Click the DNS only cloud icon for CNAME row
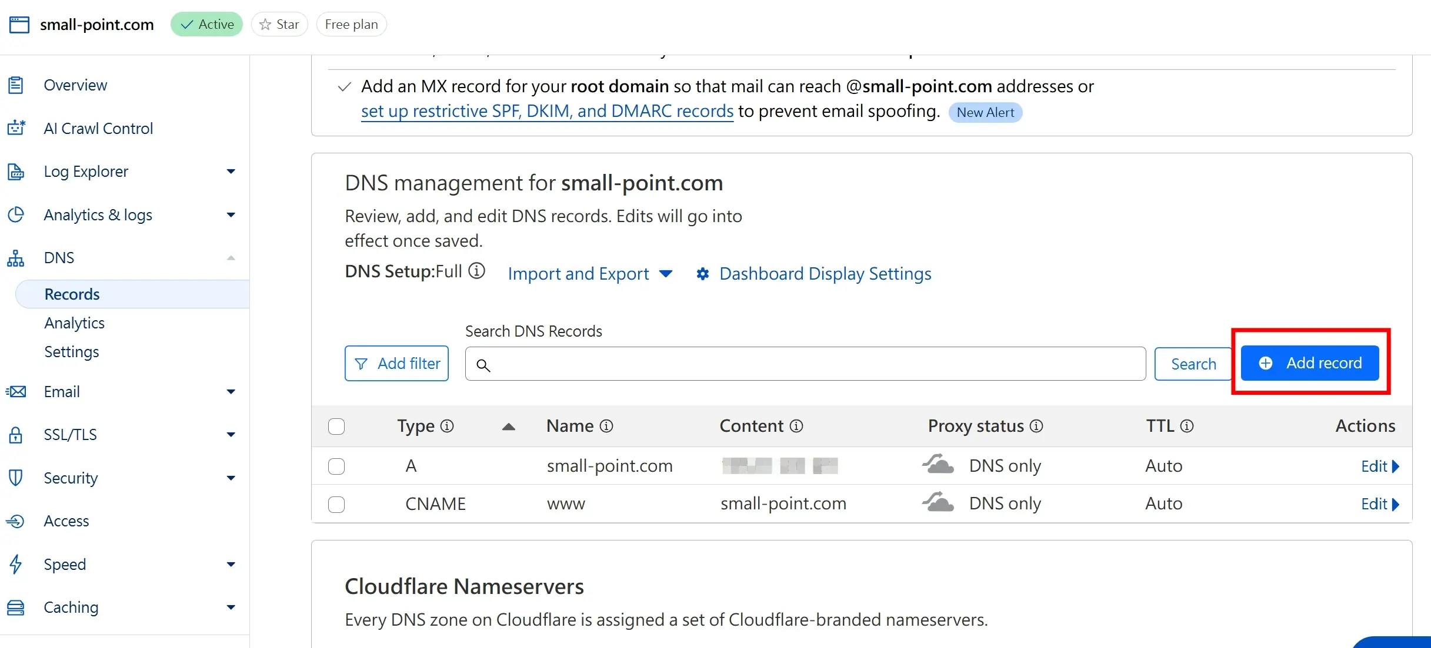Viewport: 1431px width, 648px height. tap(938, 503)
